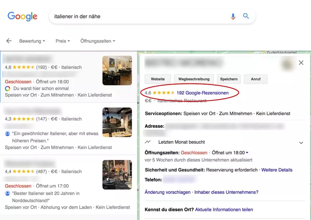
Task: Click the review quote 'Ein gewöhnlicher Italiener, aber mit etwas'
Action: pos(55,134)
